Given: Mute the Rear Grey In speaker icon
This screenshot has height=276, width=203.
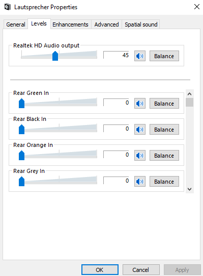Looking at the screenshot, I should [140, 182].
